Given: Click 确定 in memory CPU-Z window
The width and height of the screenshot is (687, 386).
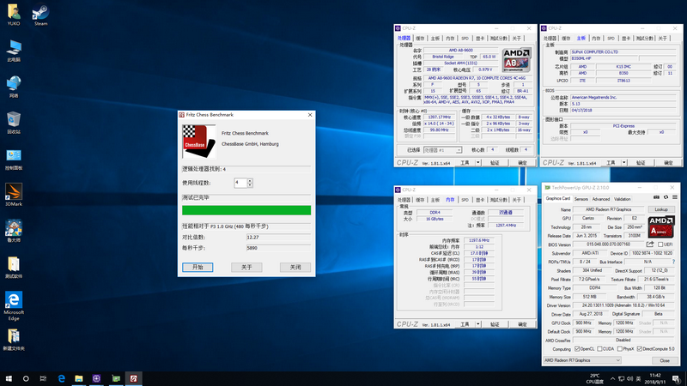Looking at the screenshot, I should click(x=522, y=324).
